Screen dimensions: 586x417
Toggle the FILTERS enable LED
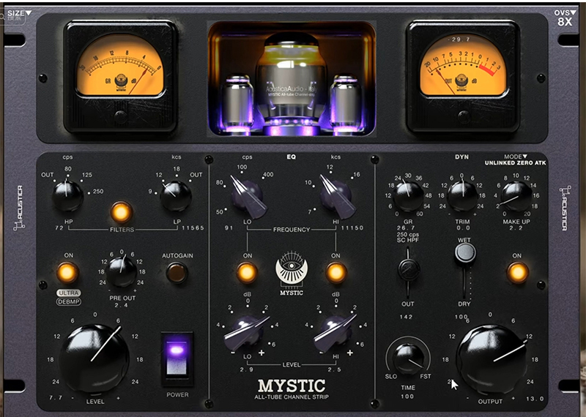click(122, 212)
